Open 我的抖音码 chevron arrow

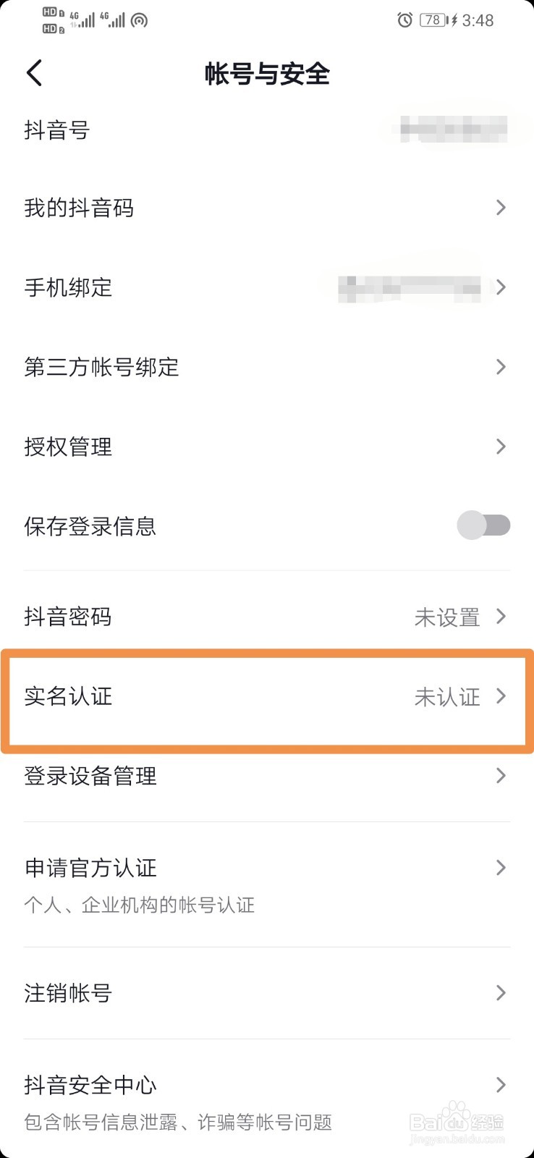click(x=501, y=208)
